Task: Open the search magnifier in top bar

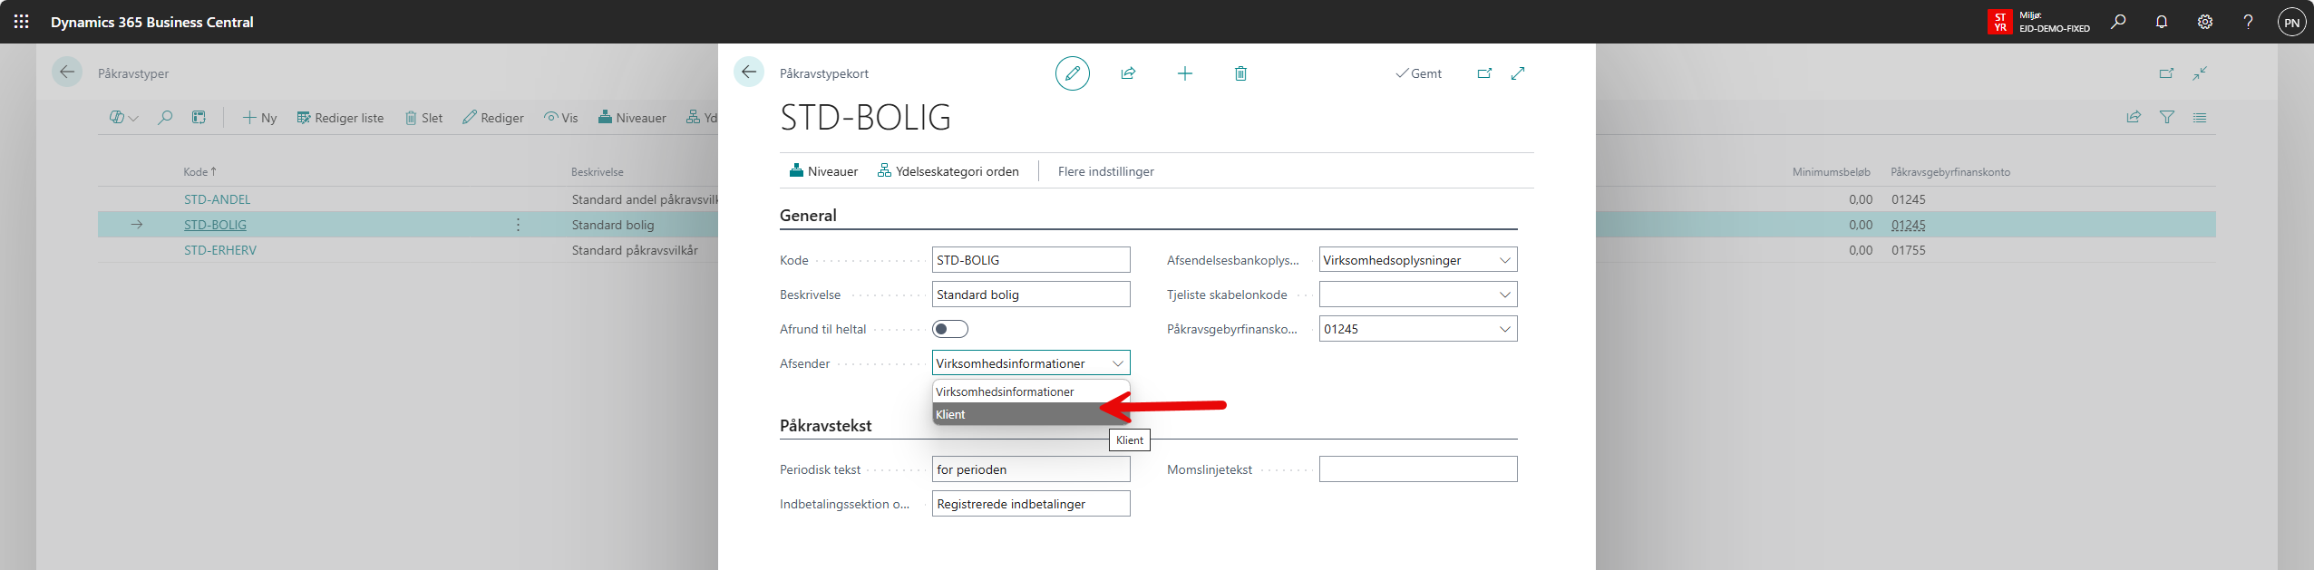Action: pos(2118,22)
